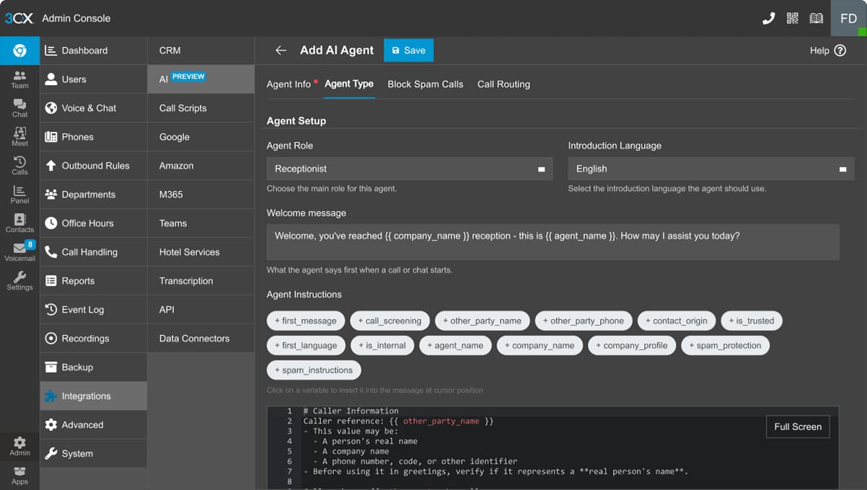This screenshot has width=867, height=490.
Task: Go back using the left arrow icon
Action: (281, 50)
